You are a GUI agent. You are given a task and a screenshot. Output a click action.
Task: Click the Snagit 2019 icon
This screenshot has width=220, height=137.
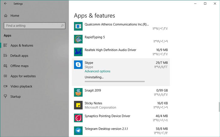(78, 92)
